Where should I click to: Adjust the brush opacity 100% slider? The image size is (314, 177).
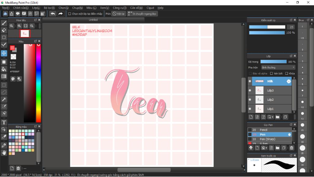pyautogui.click(x=267, y=32)
